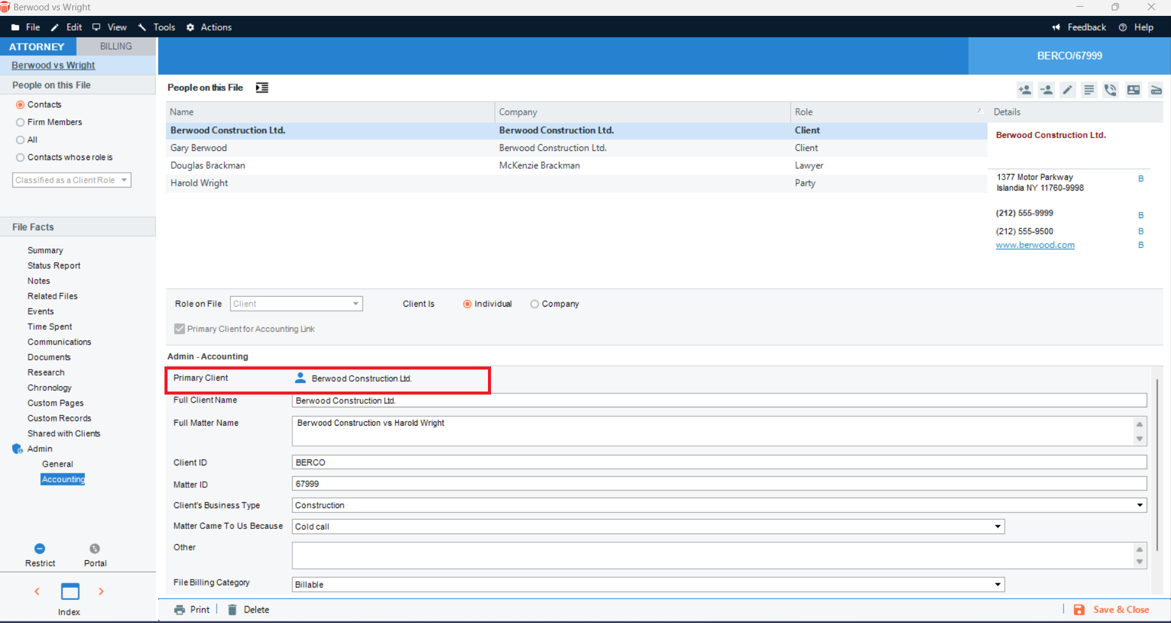Click the Delete button label
Screen dimensions: 1171x623
pos(256,610)
